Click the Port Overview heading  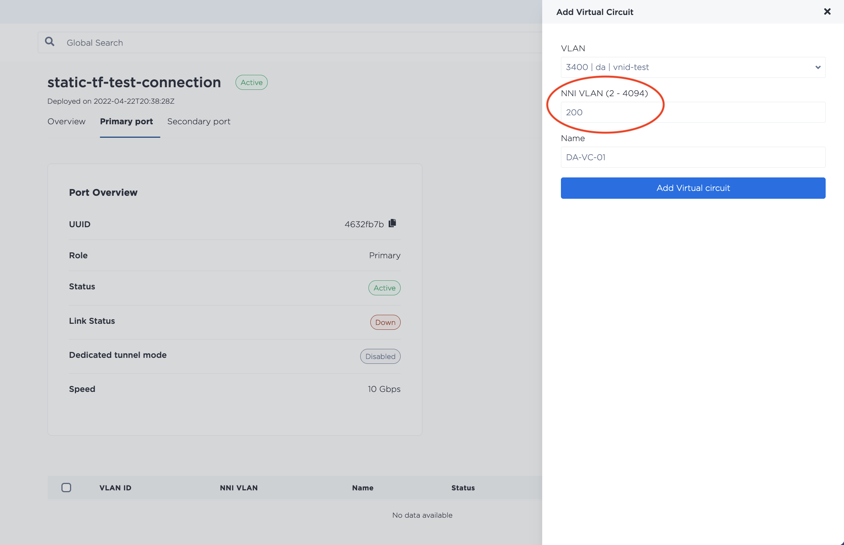(x=103, y=192)
